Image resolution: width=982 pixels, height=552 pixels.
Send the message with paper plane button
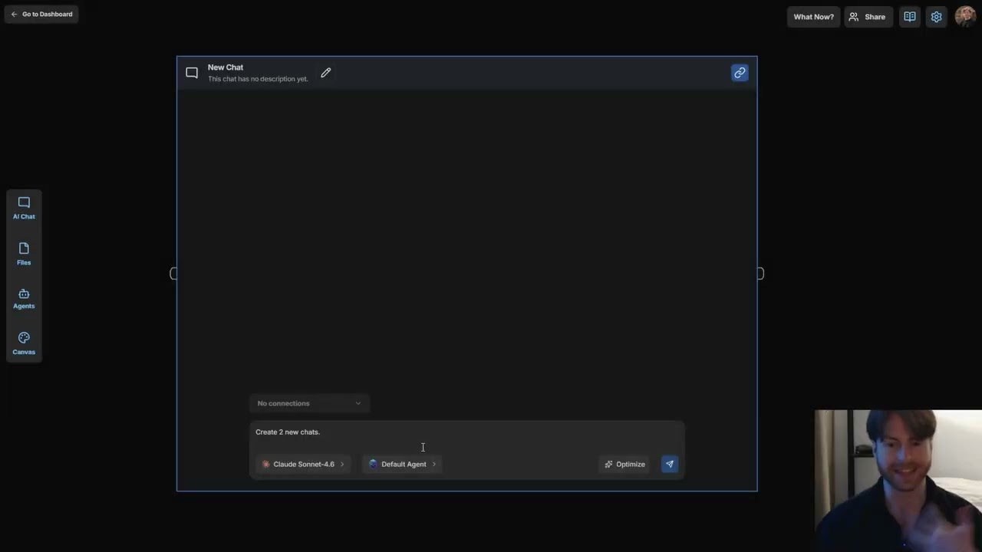[670, 464]
